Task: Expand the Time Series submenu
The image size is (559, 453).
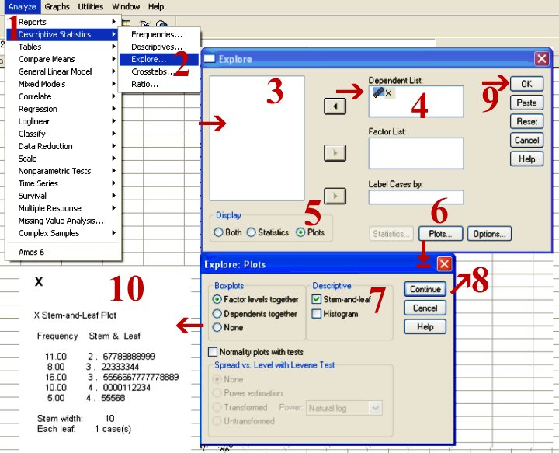Action: pyautogui.click(x=63, y=183)
